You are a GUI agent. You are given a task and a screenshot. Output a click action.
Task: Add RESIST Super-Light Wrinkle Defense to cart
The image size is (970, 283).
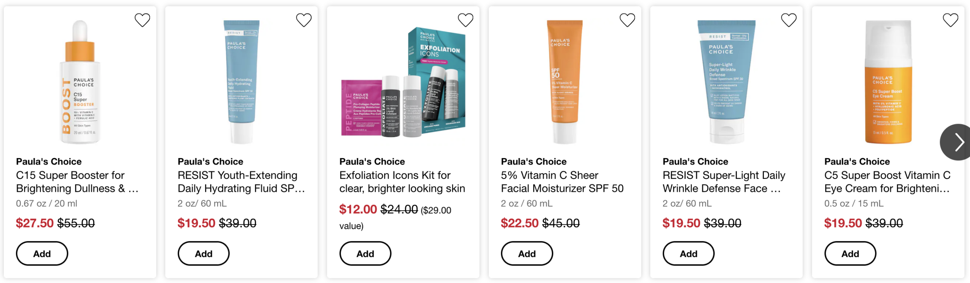[688, 253]
